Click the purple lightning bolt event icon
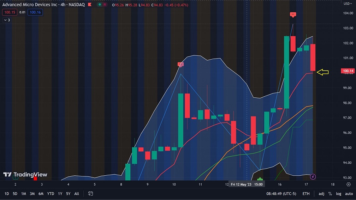Viewport: 356px width, 200px height. point(313,177)
